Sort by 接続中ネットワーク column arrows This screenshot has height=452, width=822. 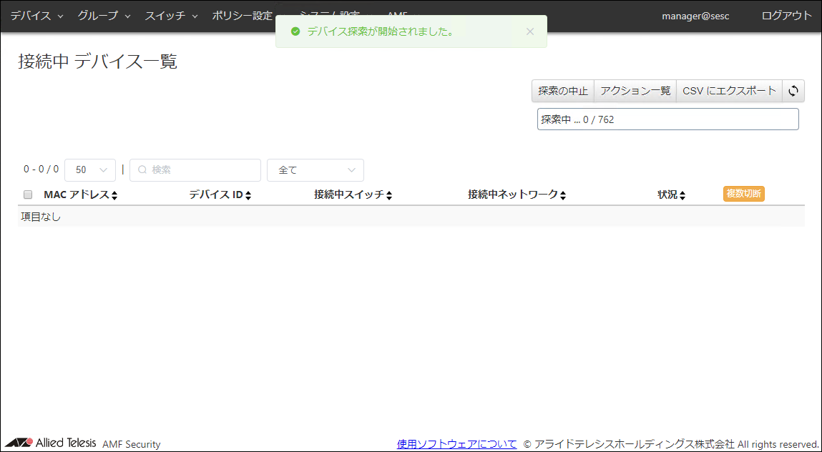point(563,195)
